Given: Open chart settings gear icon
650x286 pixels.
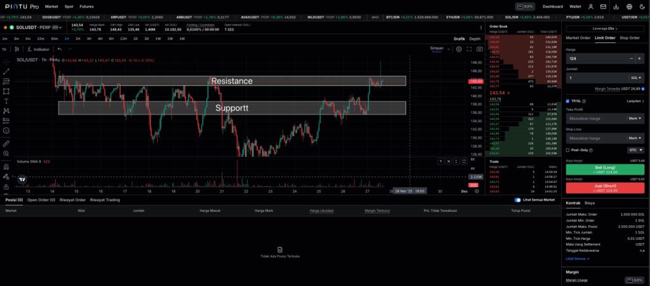Looking at the screenshot, I should 459,49.
